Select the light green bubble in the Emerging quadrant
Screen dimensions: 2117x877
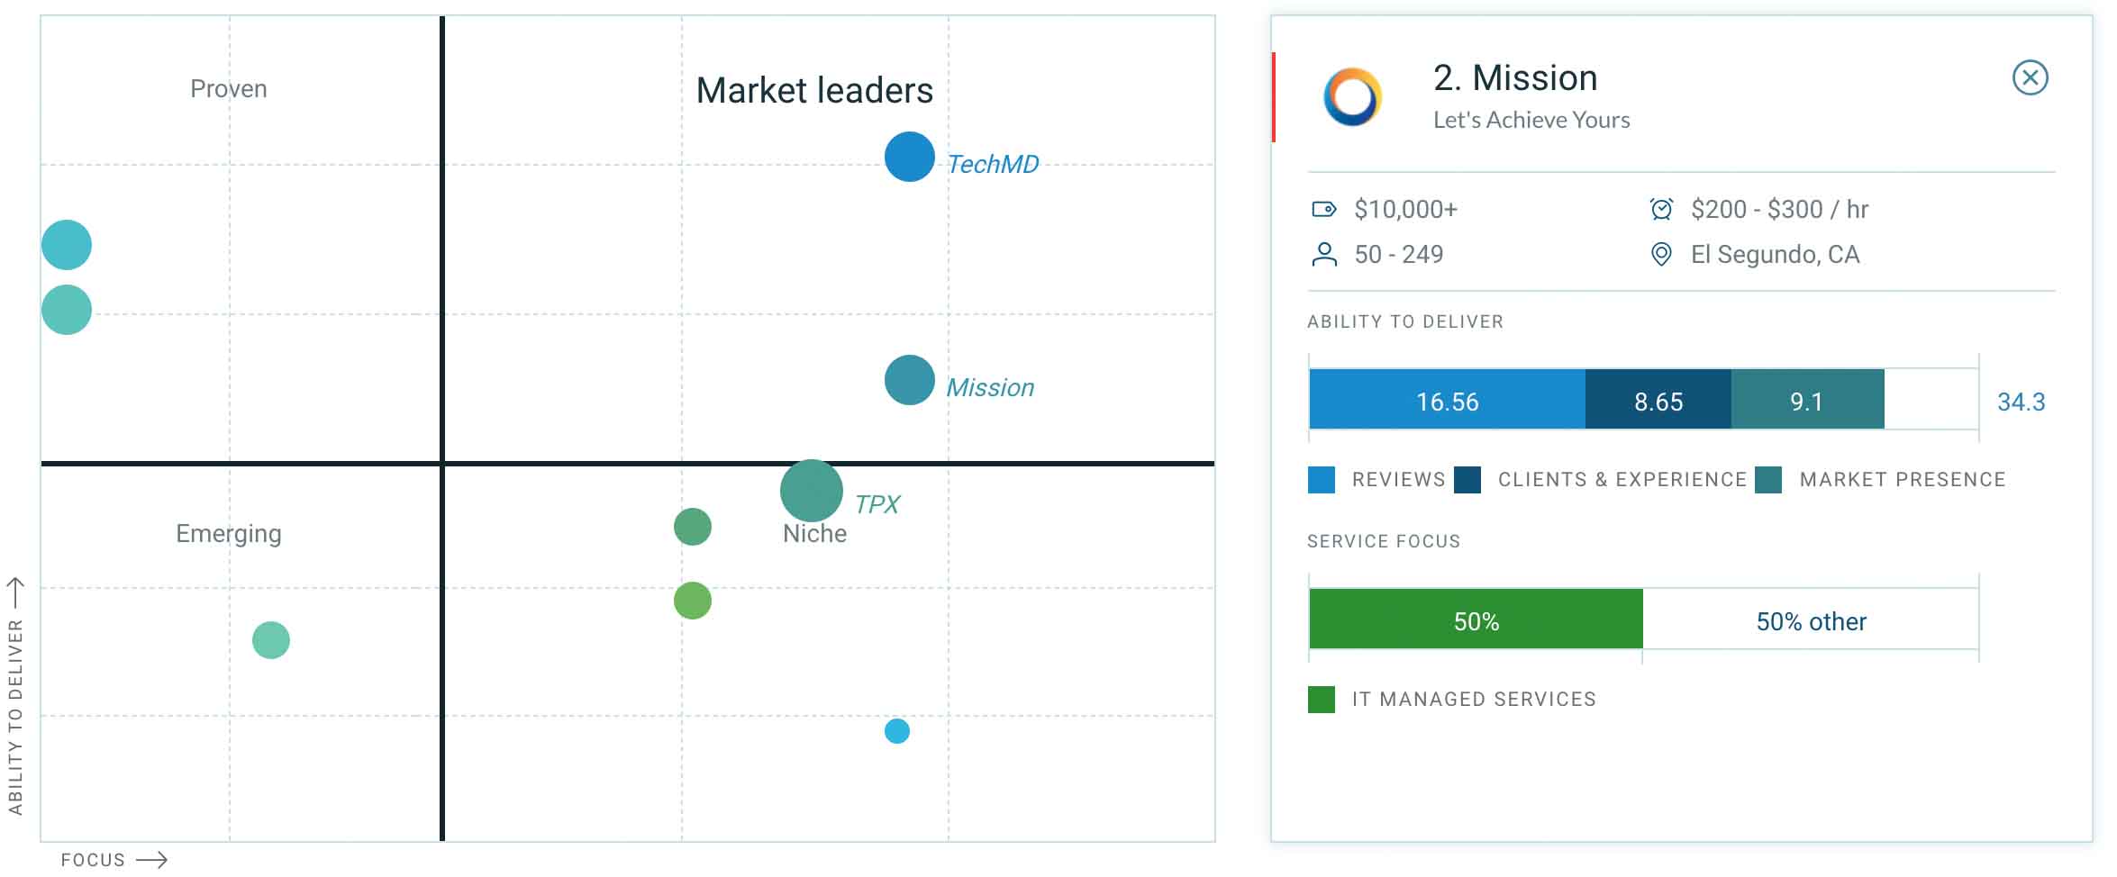(x=270, y=640)
